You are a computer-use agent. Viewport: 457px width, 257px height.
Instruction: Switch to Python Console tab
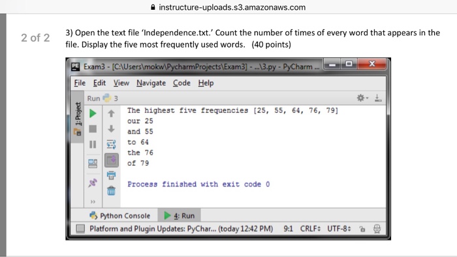(119, 216)
